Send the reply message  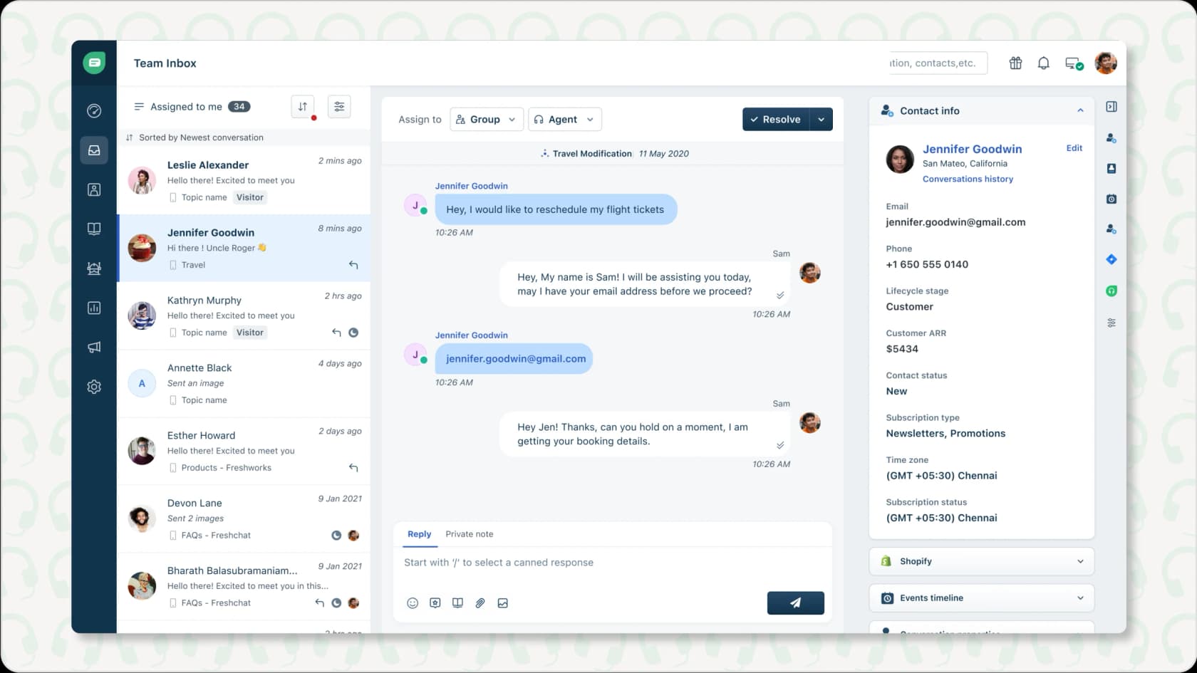tap(796, 603)
